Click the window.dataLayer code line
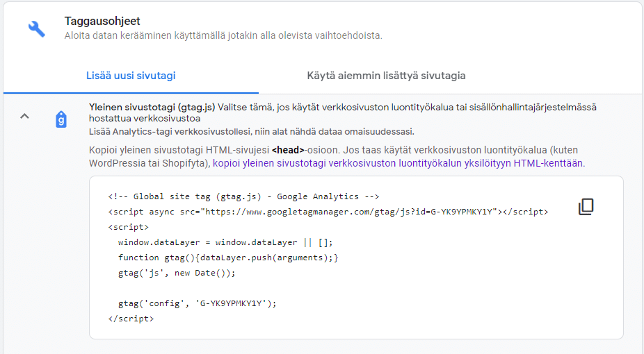 [x=225, y=242]
